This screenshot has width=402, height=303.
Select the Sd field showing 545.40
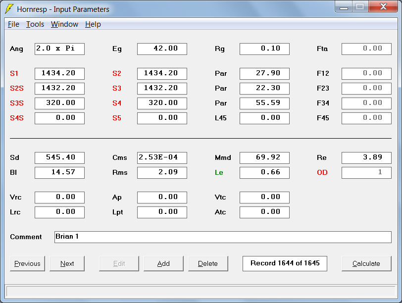(x=59, y=157)
